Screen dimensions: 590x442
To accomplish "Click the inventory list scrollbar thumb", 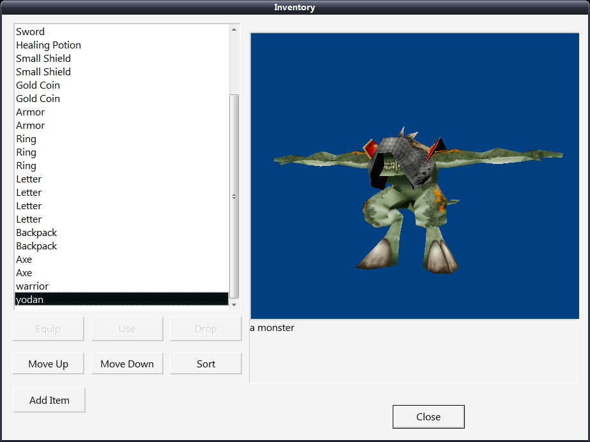I will (234, 196).
